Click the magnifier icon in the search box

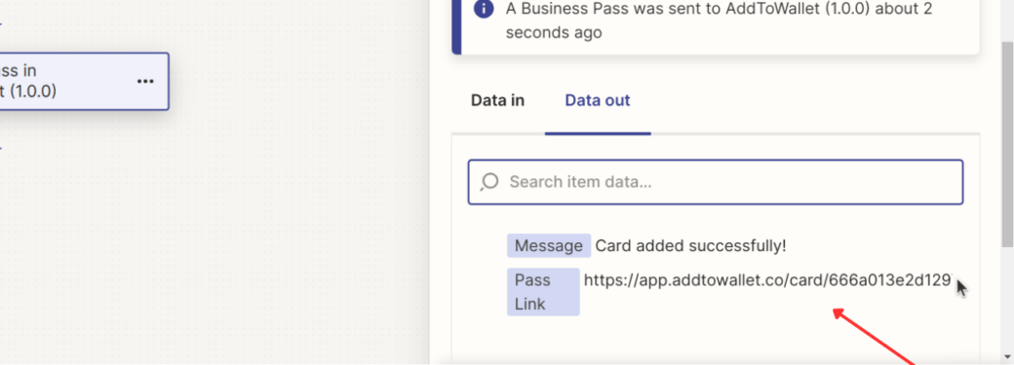coord(489,182)
